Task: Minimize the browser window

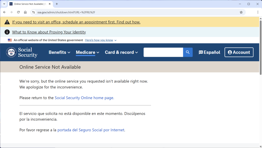Action: pyautogui.click(x=240, y=4)
